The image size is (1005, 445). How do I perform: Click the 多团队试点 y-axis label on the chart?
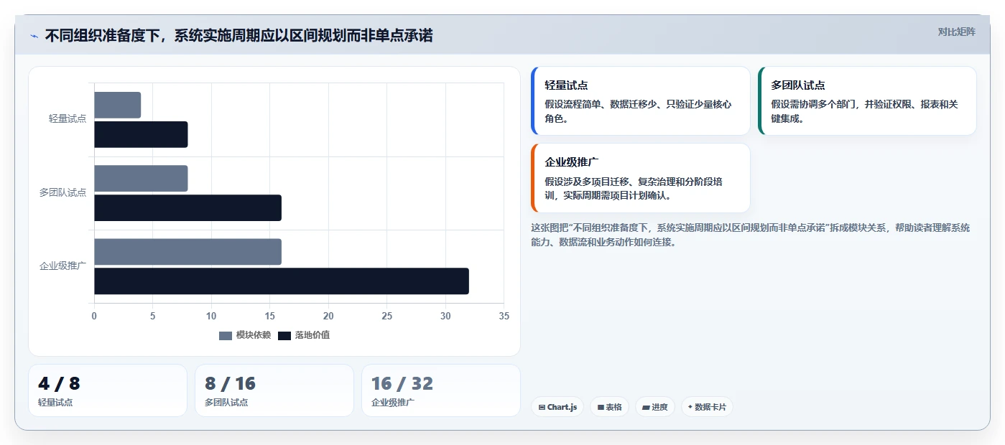63,192
